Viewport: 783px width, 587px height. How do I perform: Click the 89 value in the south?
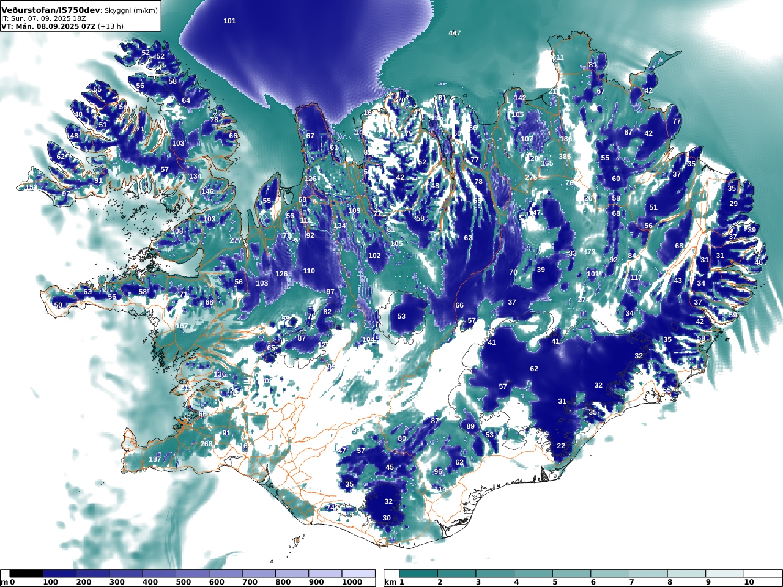coord(470,426)
